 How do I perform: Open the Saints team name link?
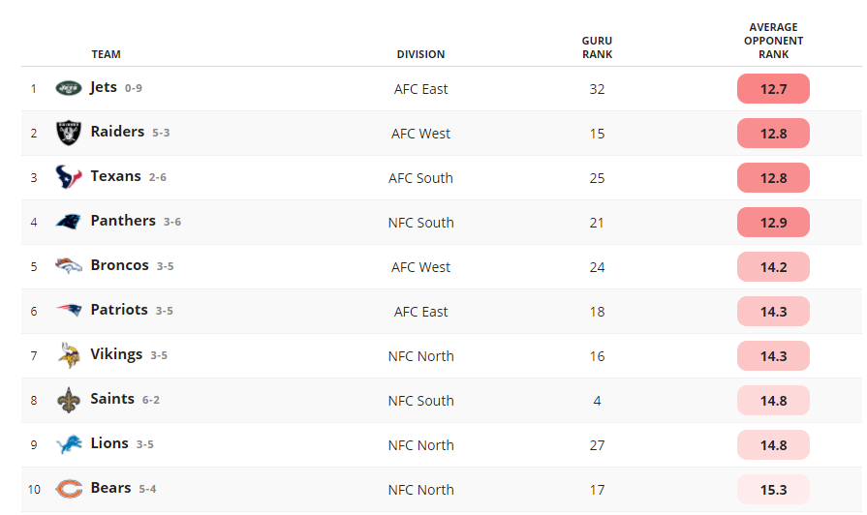click(112, 399)
